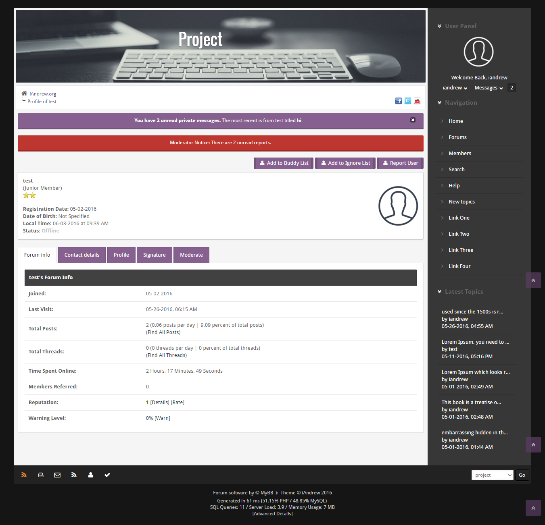Dismiss the unread private messages notice
545x525 pixels.
[413, 120]
